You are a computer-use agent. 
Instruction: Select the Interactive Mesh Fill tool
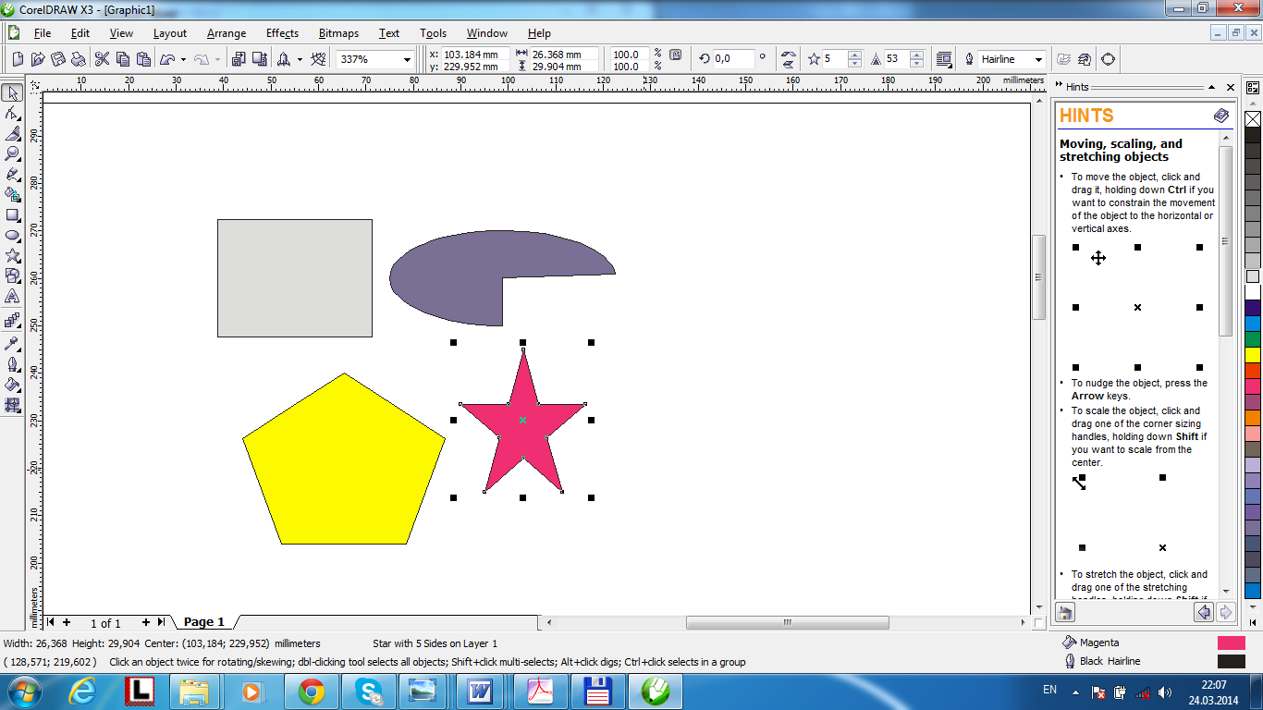pos(12,404)
